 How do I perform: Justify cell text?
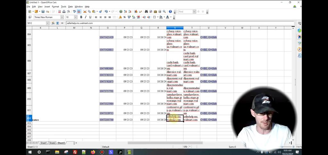pyautogui.click(x=110, y=17)
